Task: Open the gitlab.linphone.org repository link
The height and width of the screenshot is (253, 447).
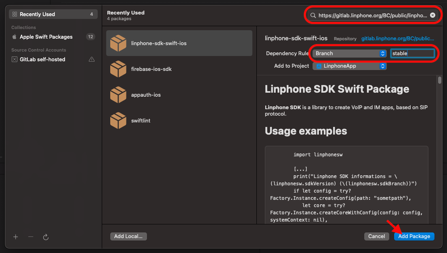Action: (397, 39)
